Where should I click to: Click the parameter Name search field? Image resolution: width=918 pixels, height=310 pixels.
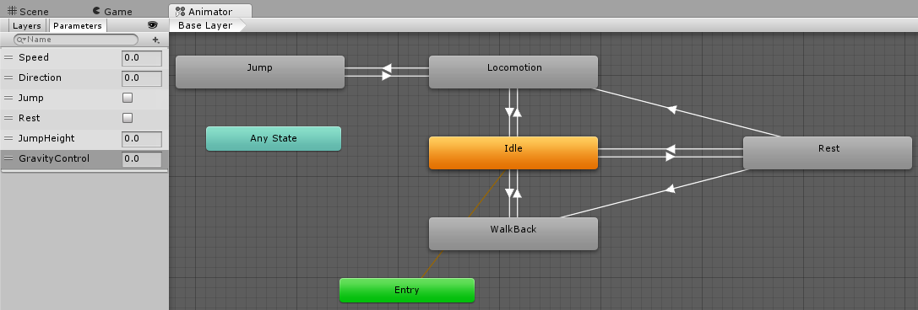click(x=76, y=40)
